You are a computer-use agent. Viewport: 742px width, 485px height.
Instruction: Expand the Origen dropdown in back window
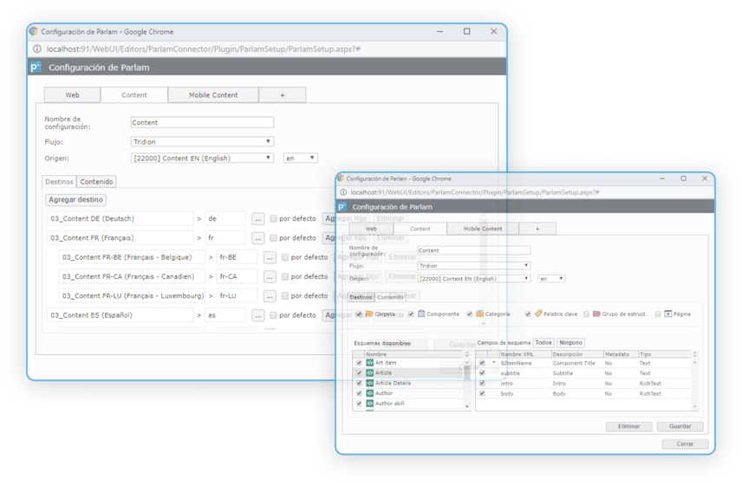point(202,158)
